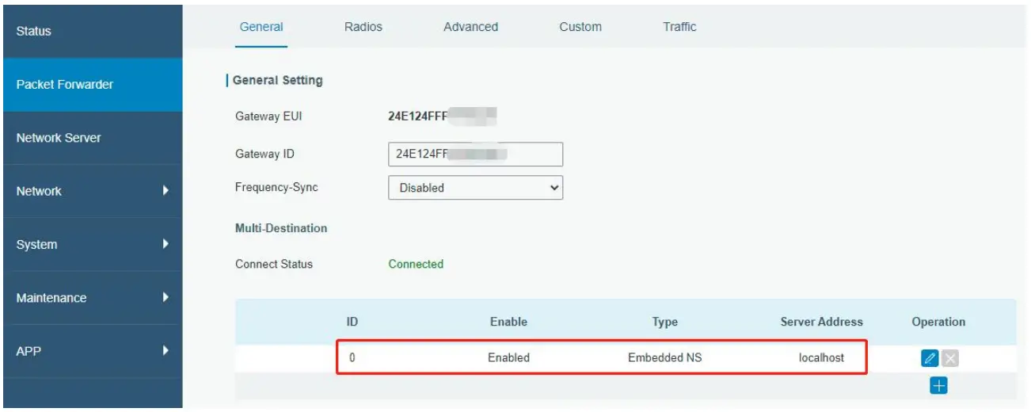Click the Connect Status label
This screenshot has width=1031, height=412.
(x=274, y=264)
